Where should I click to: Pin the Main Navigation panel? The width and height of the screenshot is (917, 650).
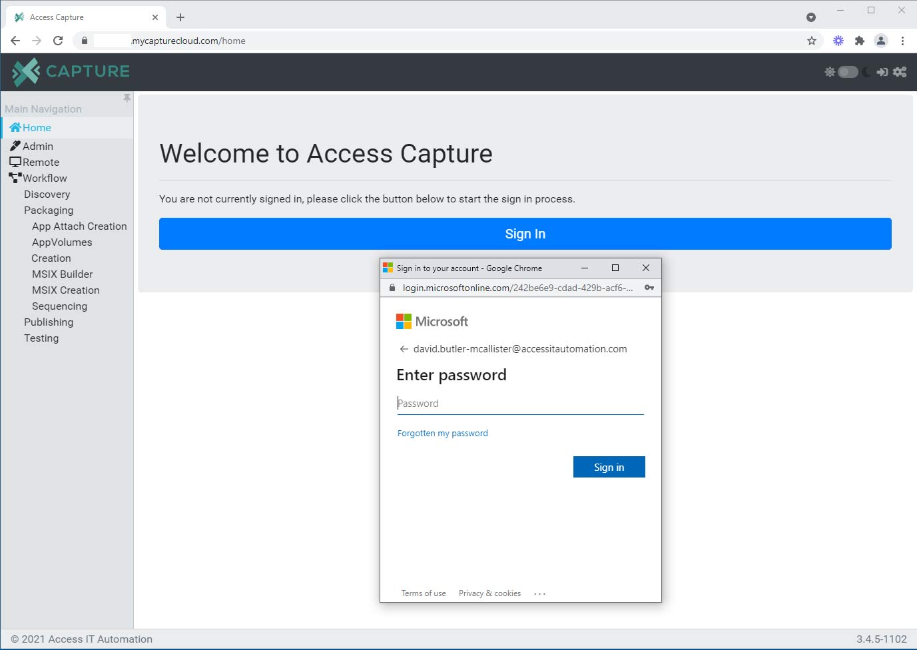pos(127,97)
